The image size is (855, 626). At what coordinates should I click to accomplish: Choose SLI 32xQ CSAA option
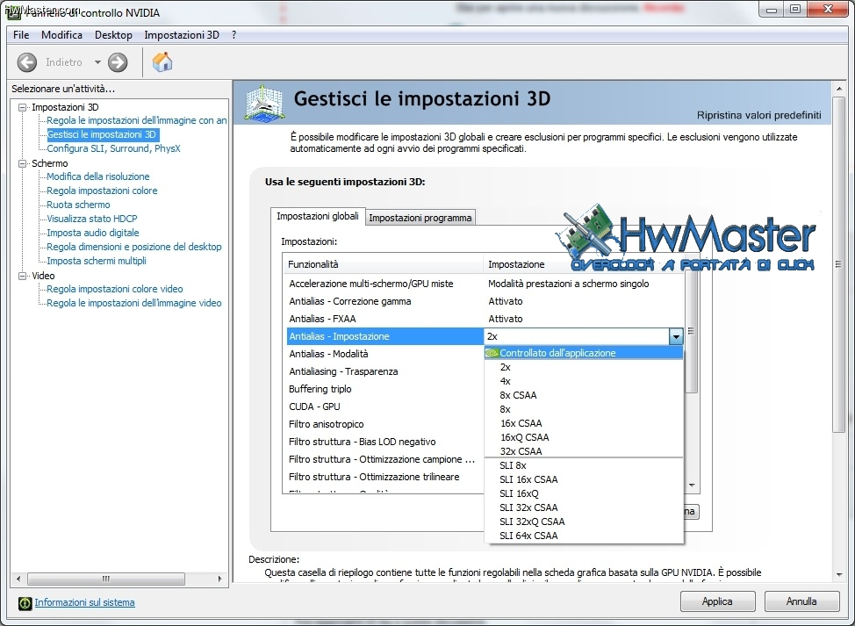click(584, 522)
